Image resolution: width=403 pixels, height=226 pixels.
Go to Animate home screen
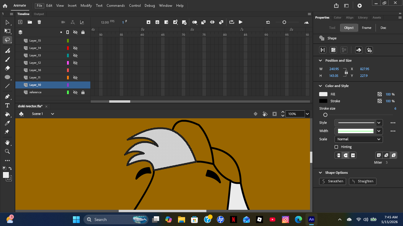[x=5, y=6]
